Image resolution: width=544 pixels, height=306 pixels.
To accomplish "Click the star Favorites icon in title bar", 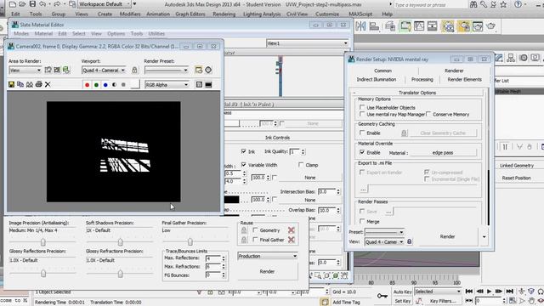I will pos(504,4).
